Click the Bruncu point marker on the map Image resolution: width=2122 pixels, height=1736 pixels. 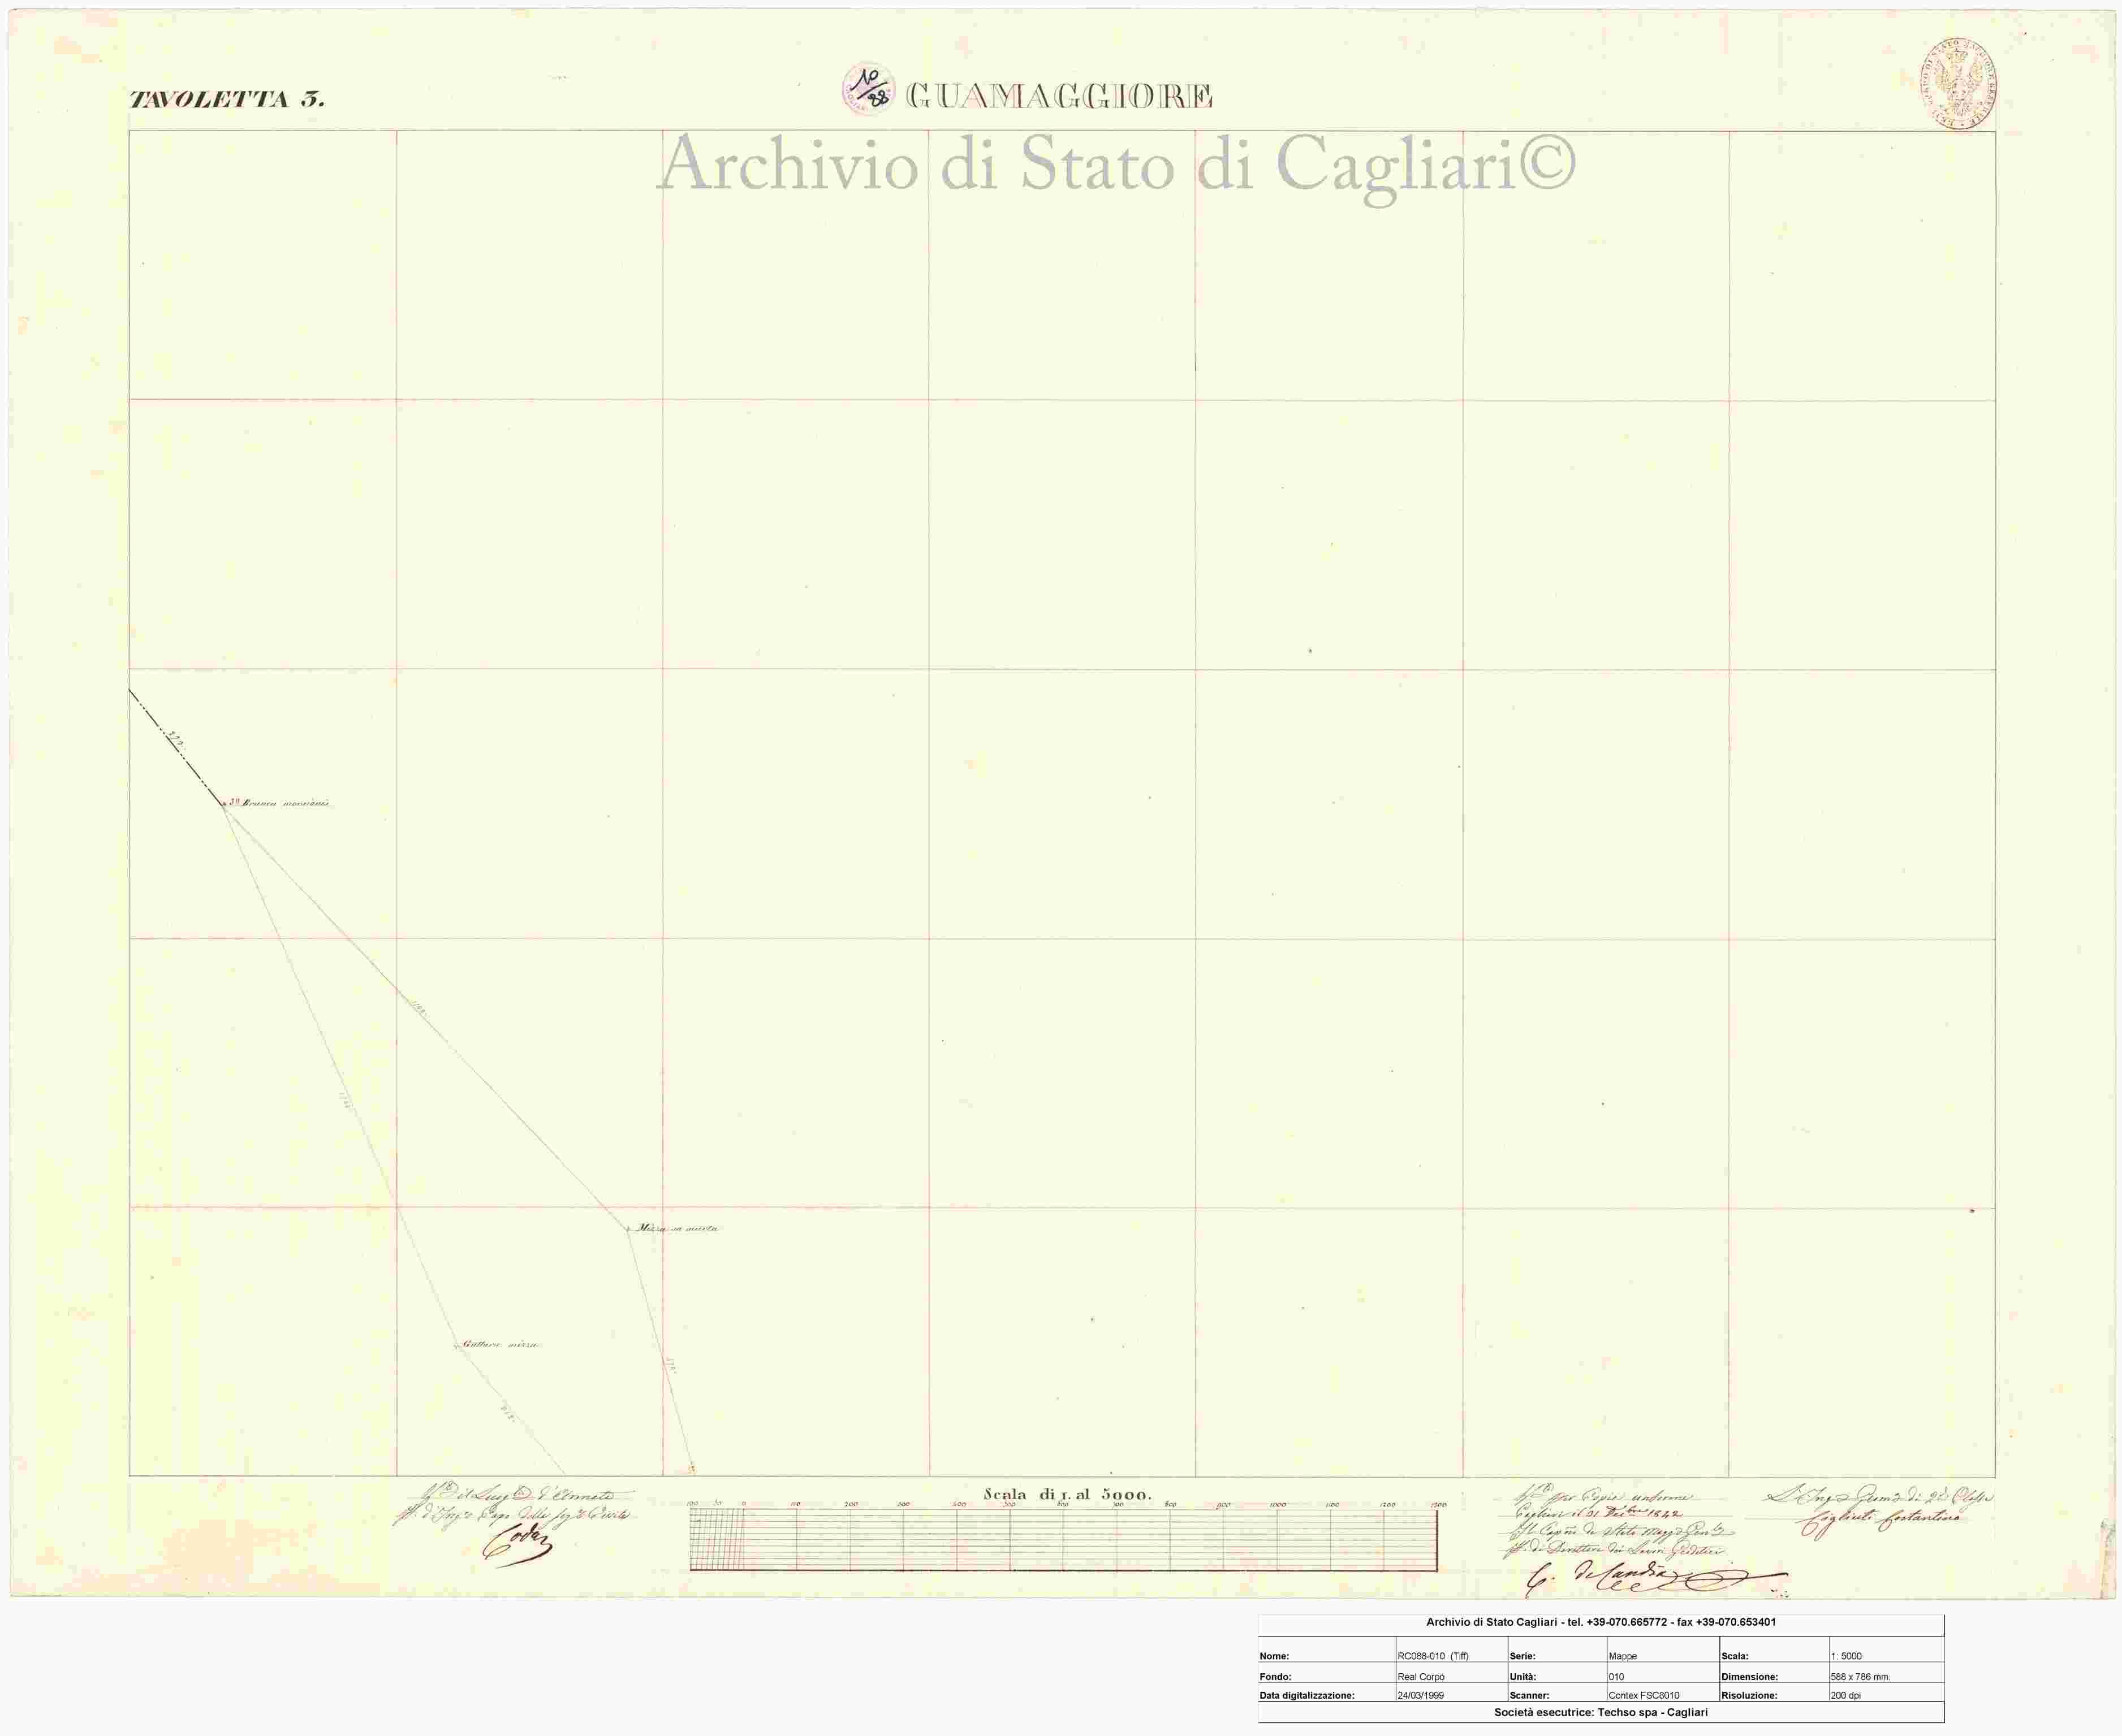tap(223, 803)
